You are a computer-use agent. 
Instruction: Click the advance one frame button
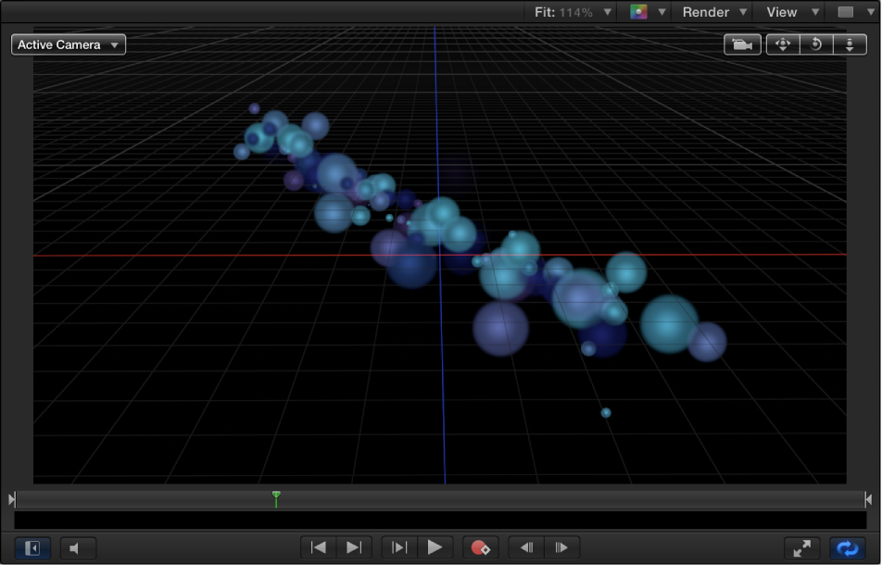[x=561, y=547]
